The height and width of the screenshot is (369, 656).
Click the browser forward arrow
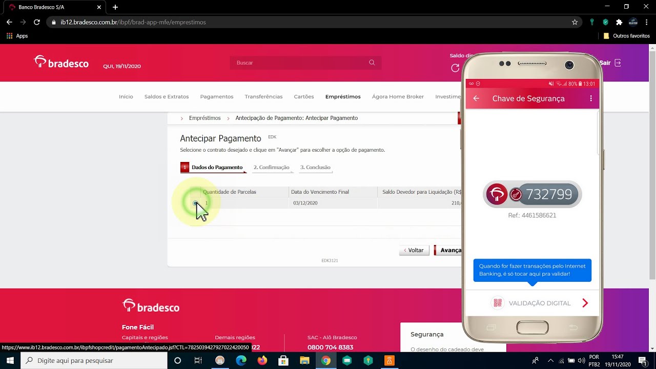(x=23, y=22)
